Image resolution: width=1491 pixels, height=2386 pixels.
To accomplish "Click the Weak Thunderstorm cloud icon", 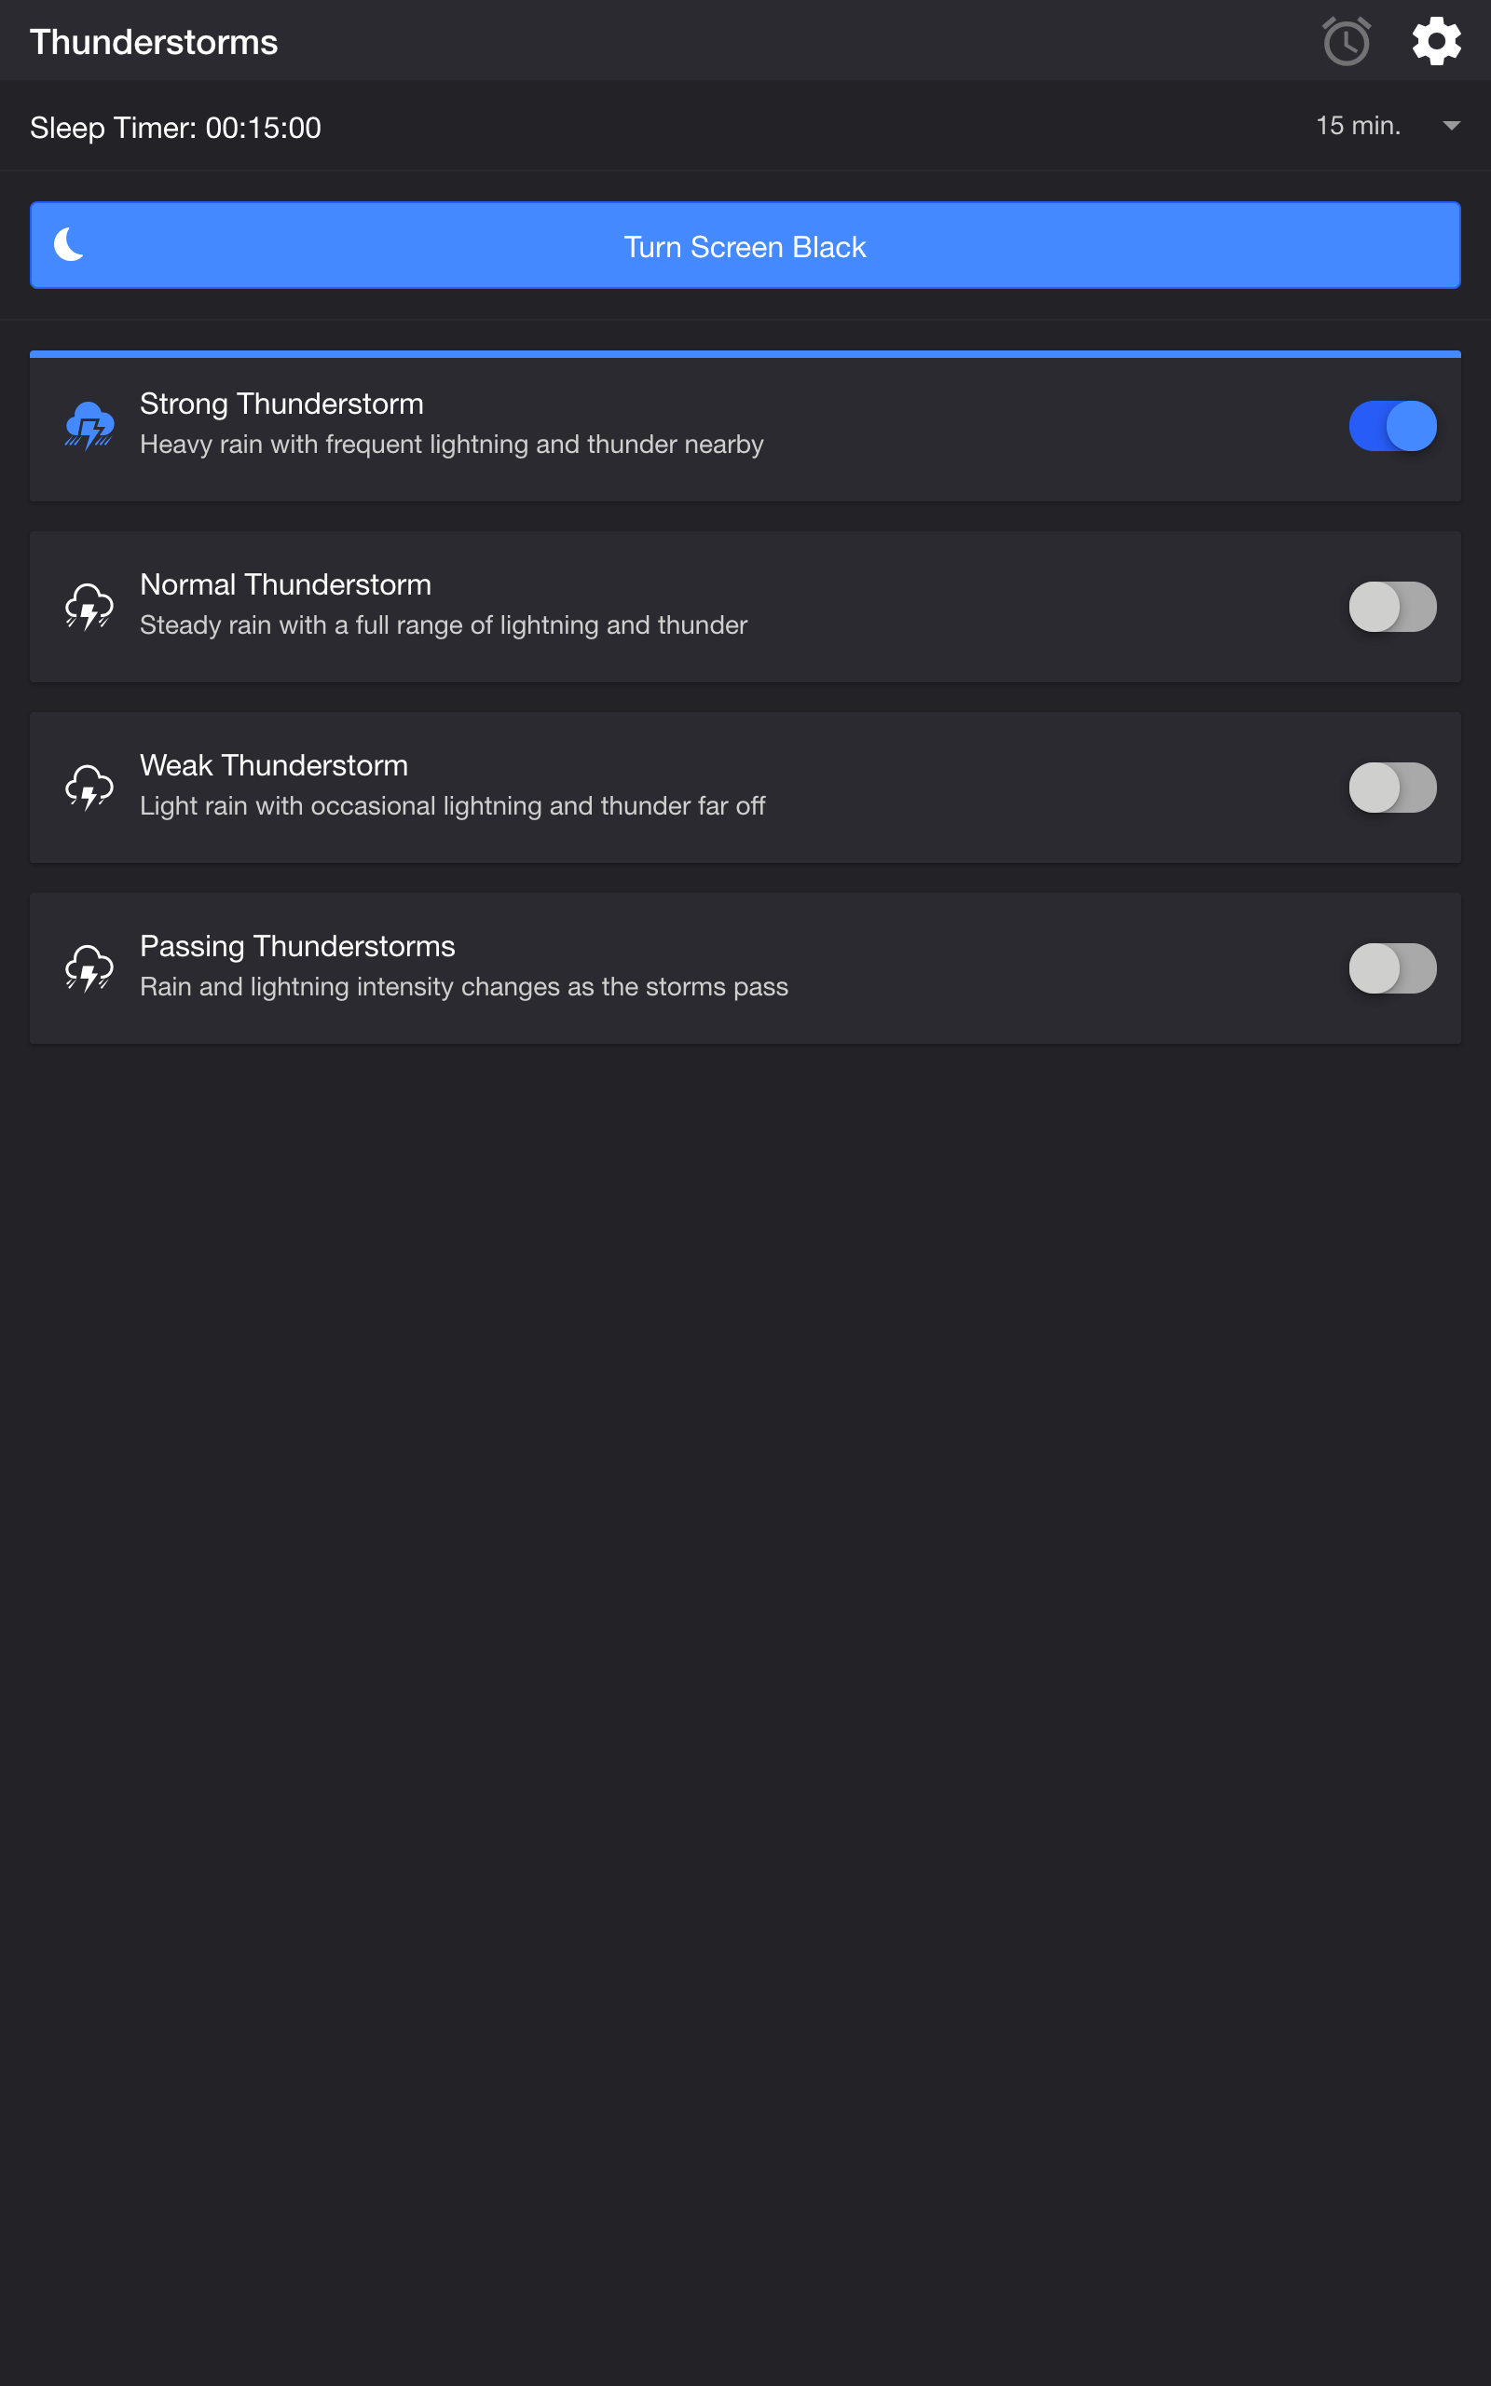I will click(x=89, y=787).
